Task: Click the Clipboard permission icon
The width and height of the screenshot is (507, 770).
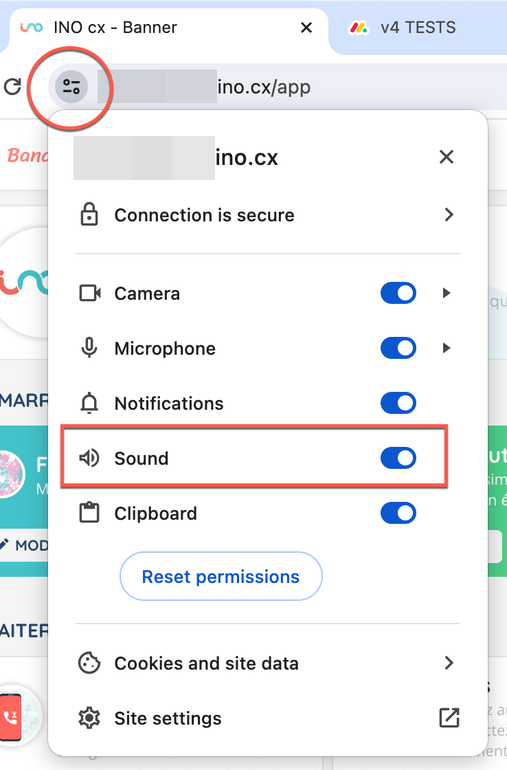Action: (89, 514)
